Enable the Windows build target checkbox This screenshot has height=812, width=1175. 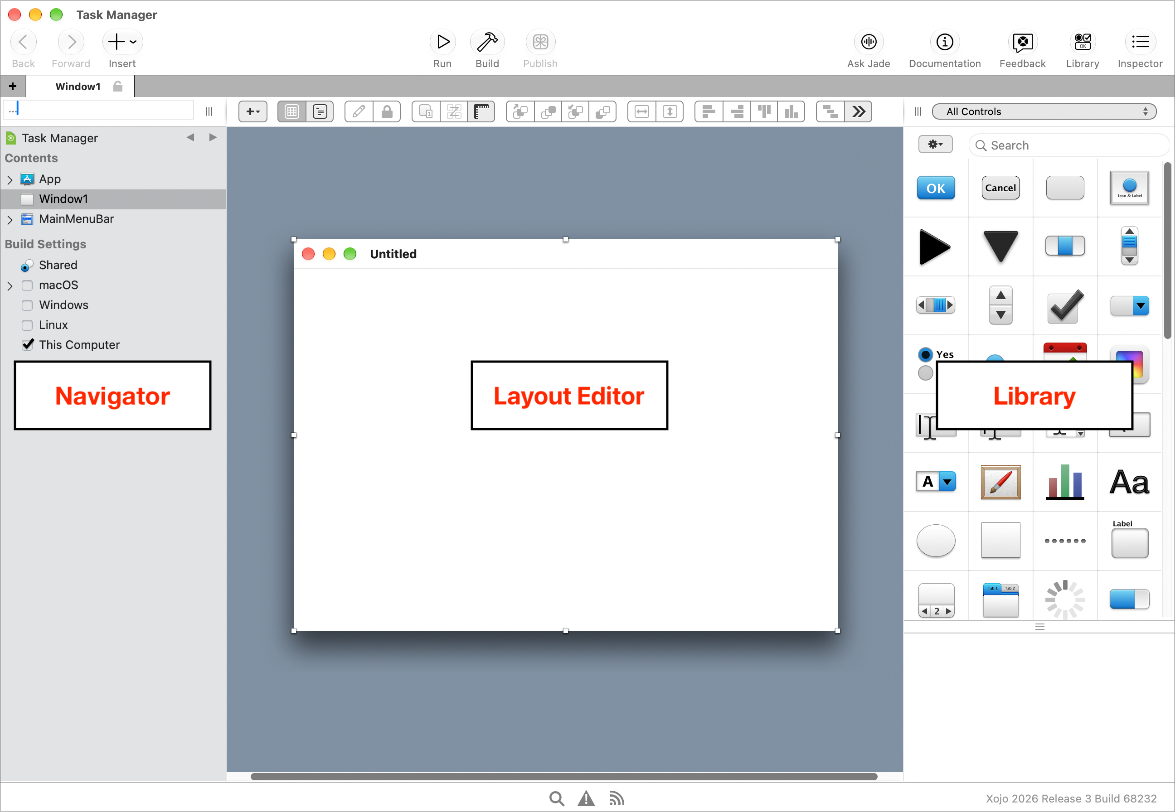coord(27,305)
